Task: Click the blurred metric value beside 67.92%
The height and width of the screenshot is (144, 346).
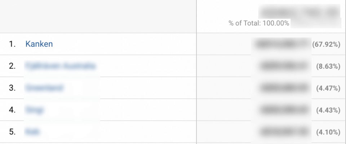Action: point(281,44)
